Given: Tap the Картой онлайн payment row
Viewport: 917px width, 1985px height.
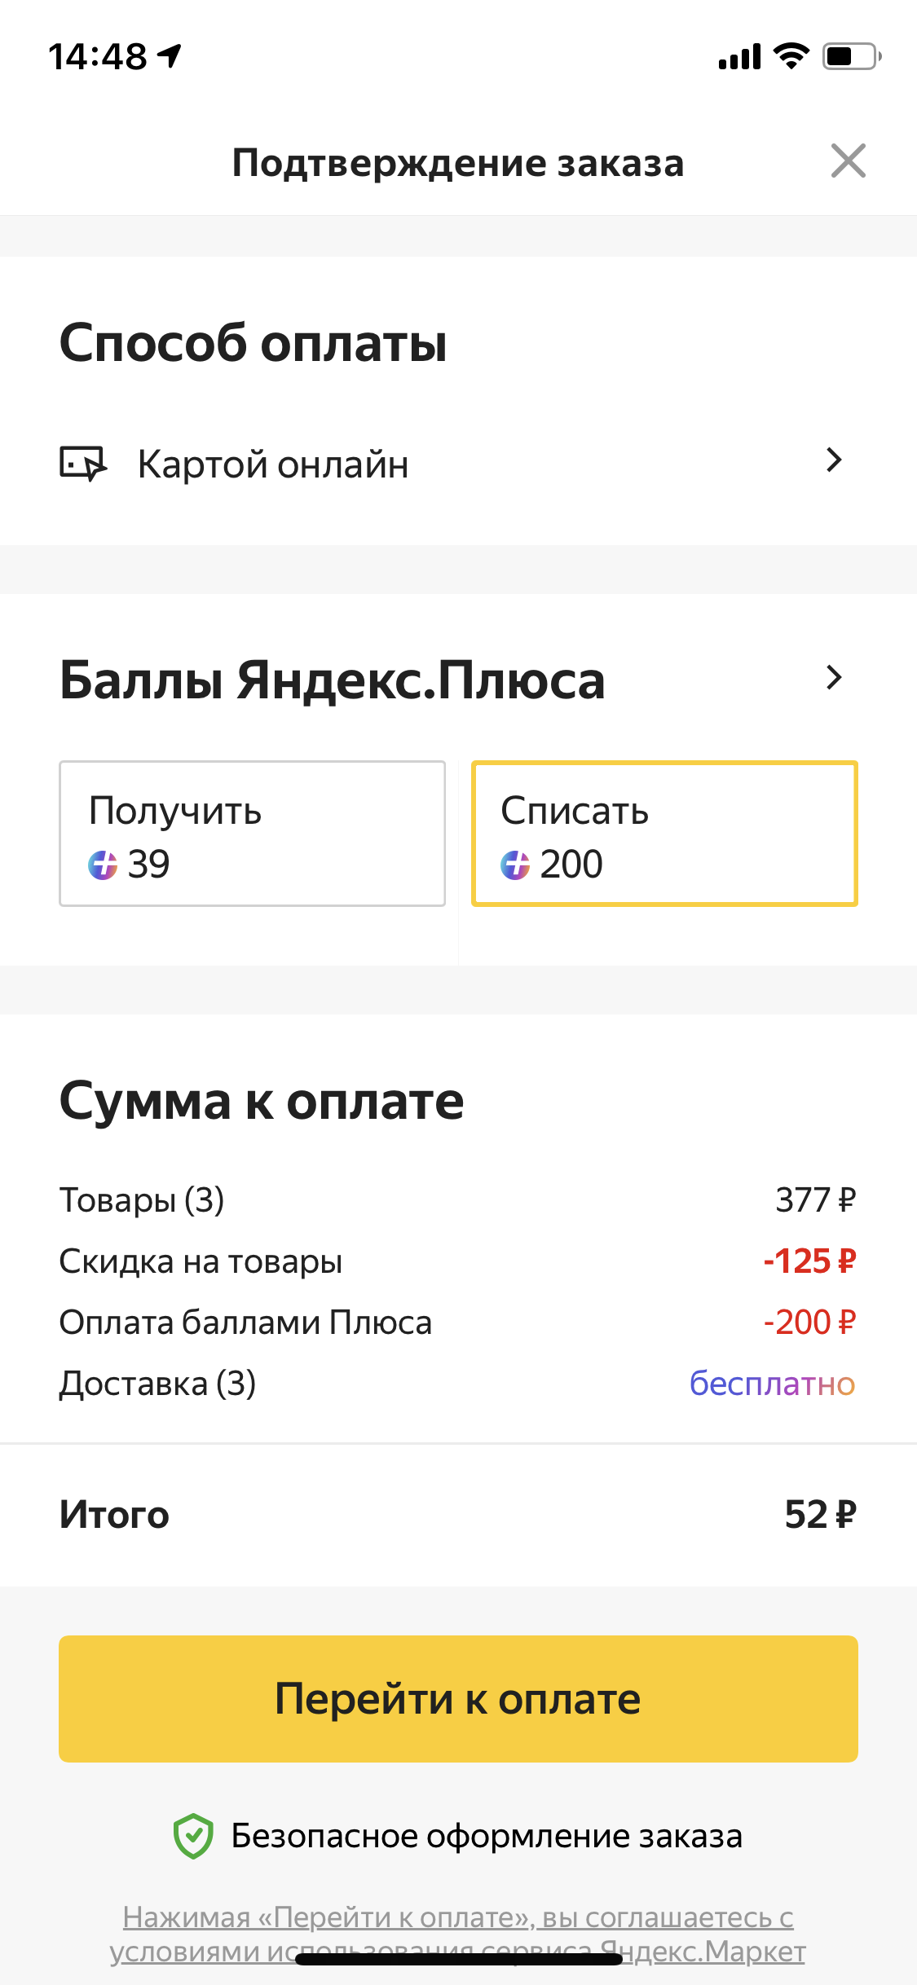Looking at the screenshot, I should [x=458, y=464].
